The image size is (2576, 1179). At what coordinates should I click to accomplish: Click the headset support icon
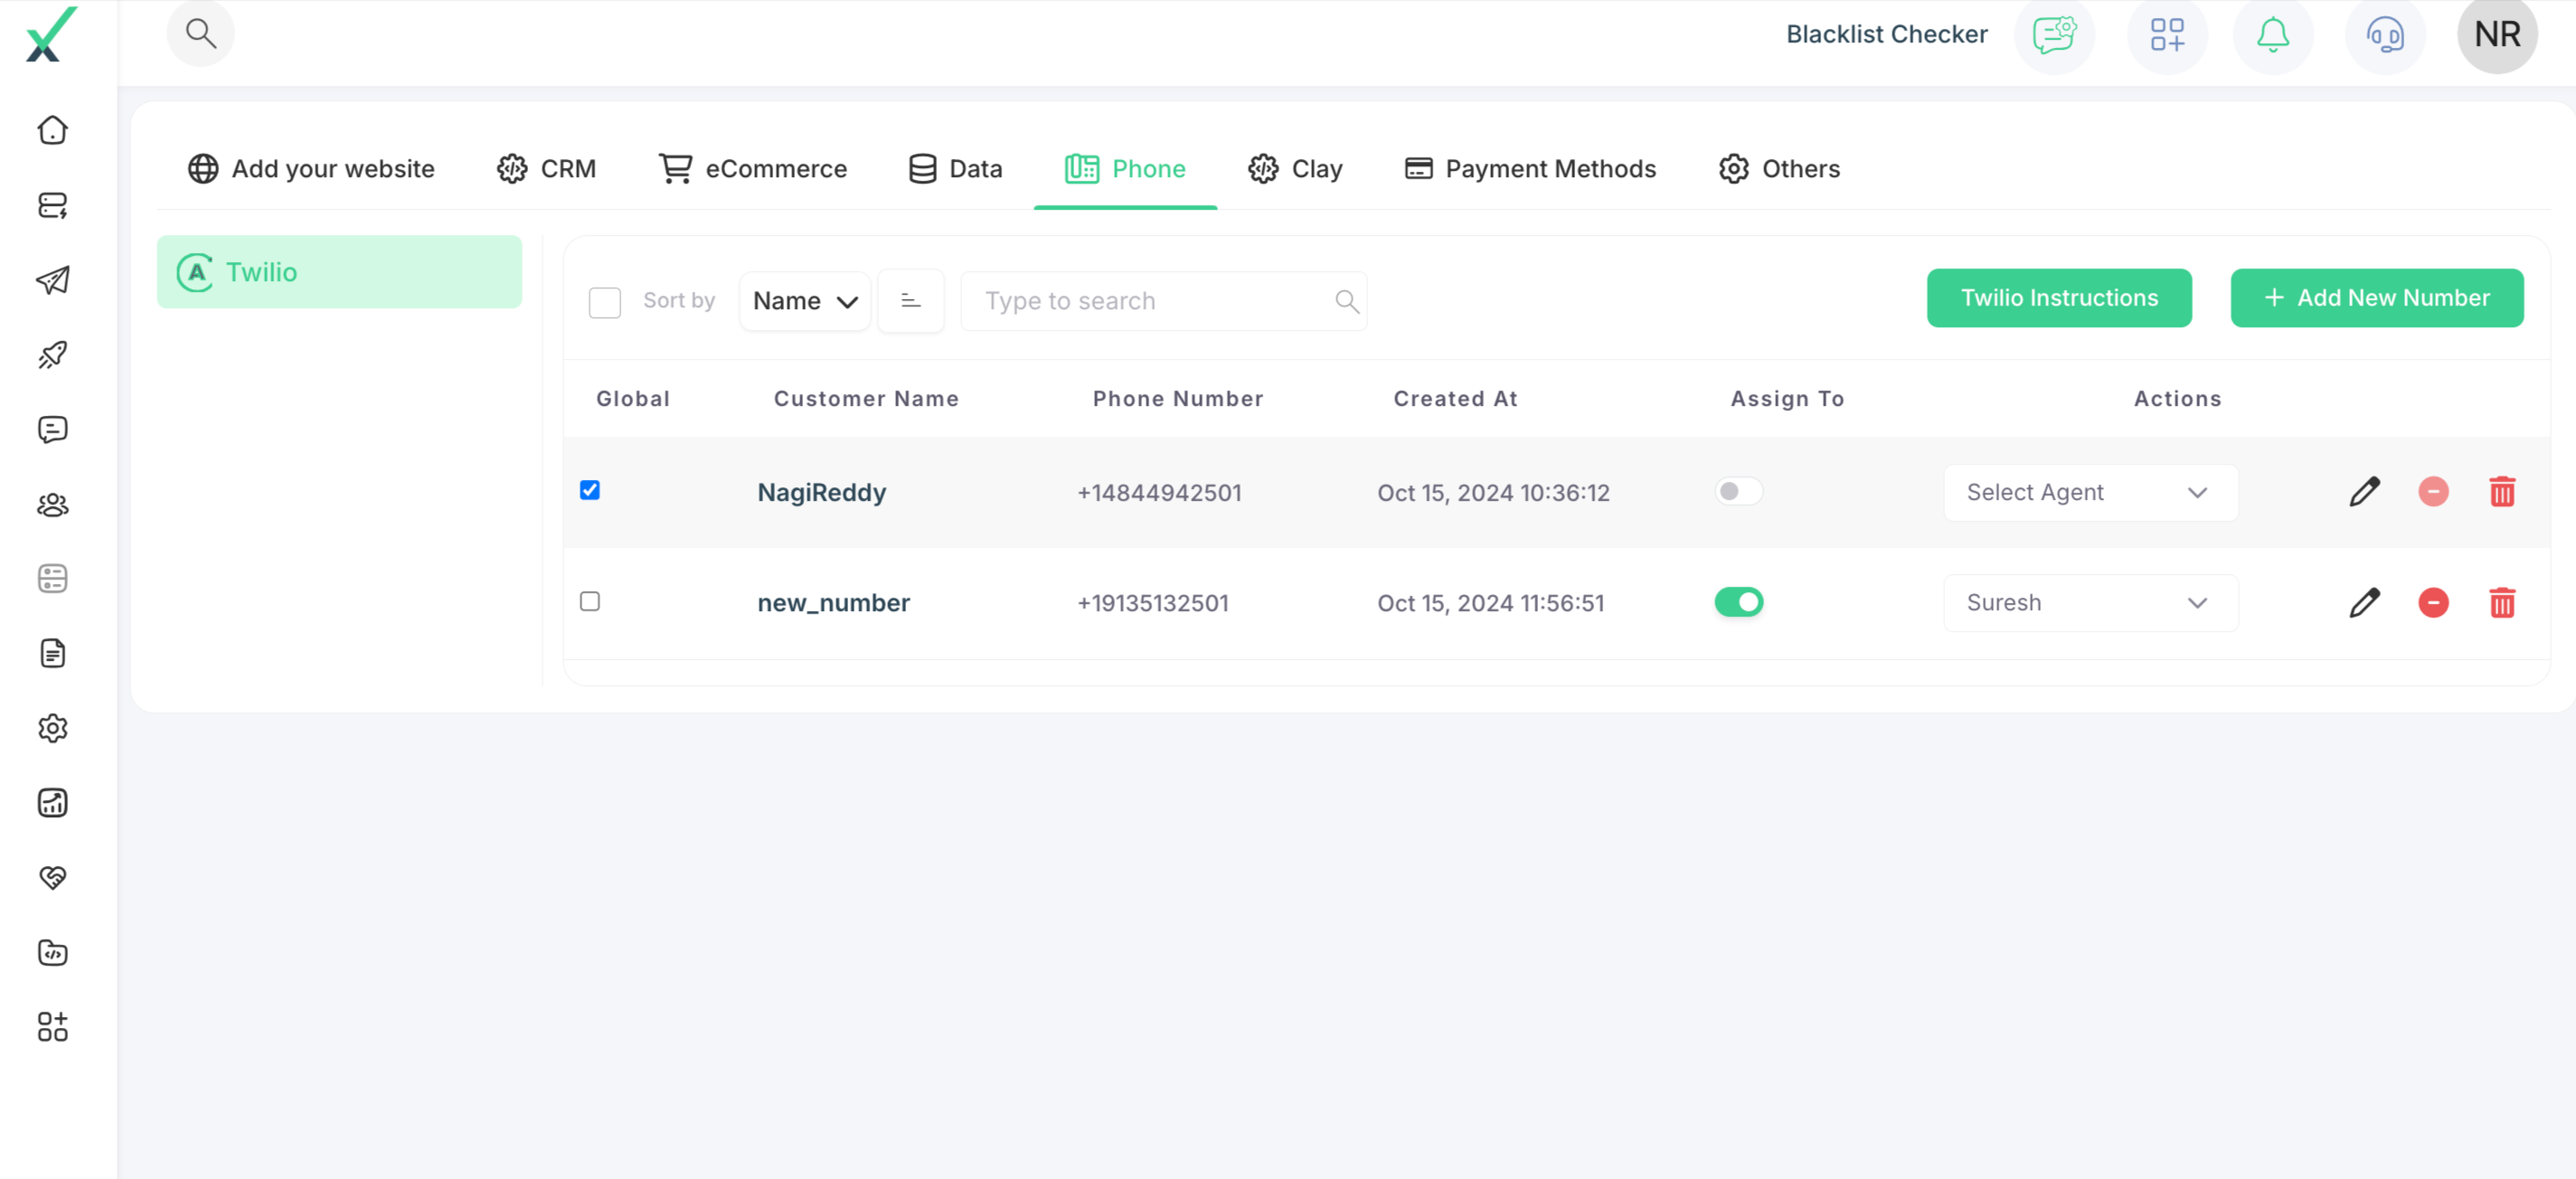pyautogui.click(x=2384, y=35)
